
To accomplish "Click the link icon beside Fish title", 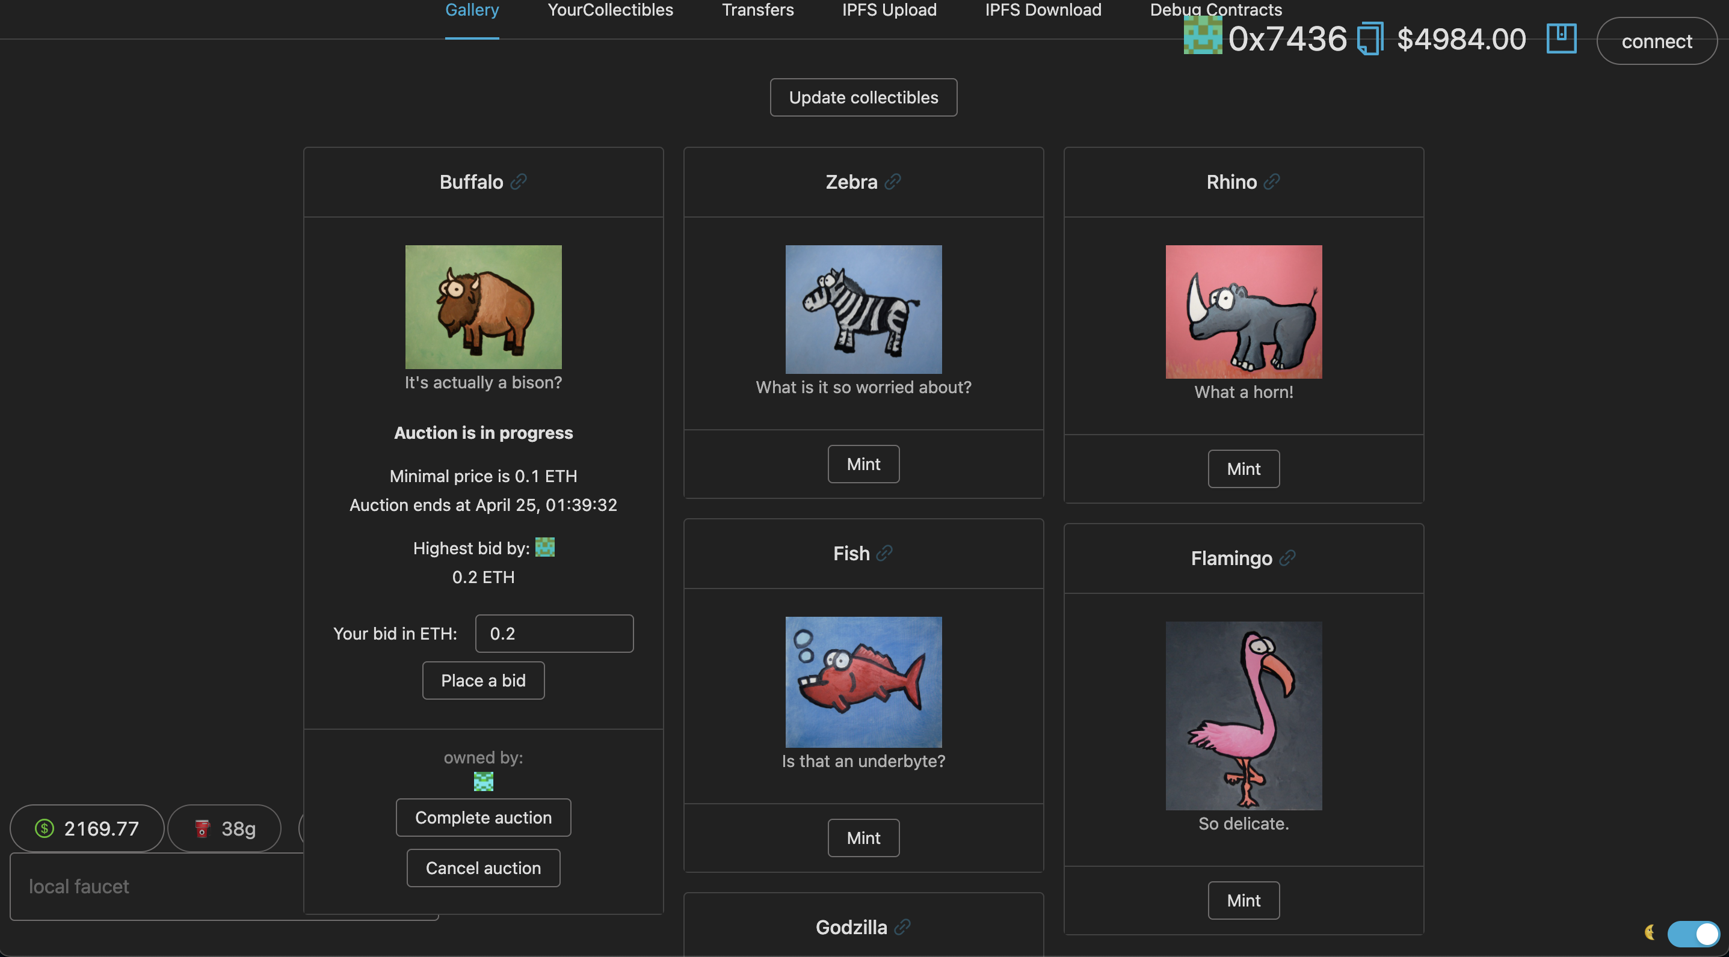I will tap(884, 553).
